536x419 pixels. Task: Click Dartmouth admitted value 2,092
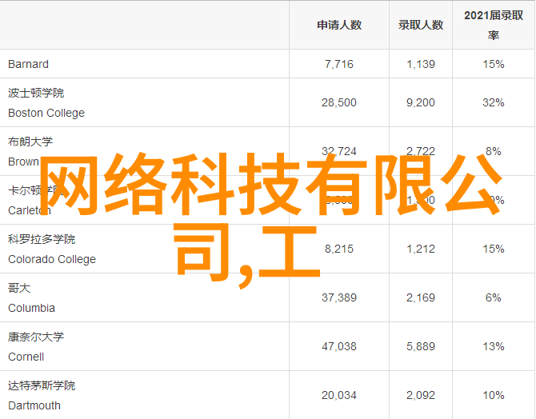(421, 396)
